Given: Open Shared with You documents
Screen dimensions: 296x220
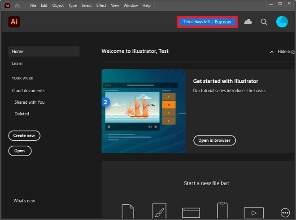Looking at the screenshot, I should point(30,102).
